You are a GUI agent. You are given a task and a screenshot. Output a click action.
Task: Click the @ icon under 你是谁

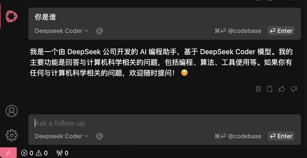point(100,31)
